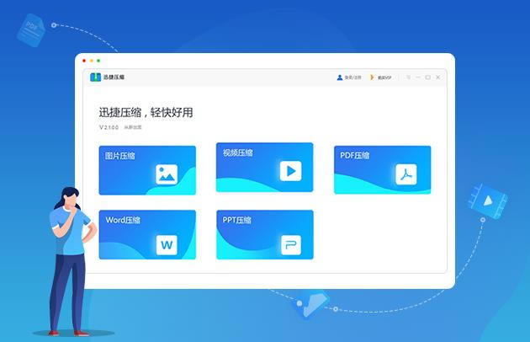Click the PDF compression Acrobat icon

click(x=406, y=174)
